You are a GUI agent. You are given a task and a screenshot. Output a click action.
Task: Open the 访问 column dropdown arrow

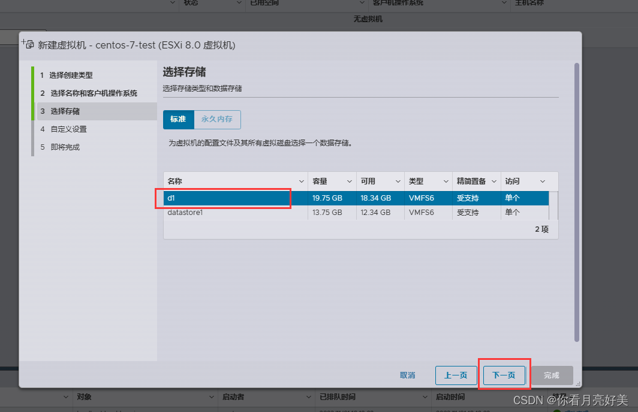pos(543,181)
